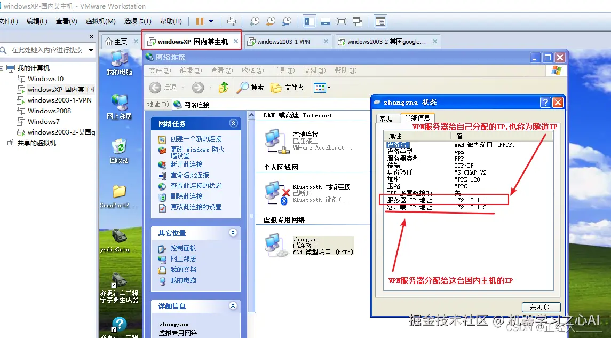Collapse the 详细信息 panel chevron

click(x=233, y=305)
